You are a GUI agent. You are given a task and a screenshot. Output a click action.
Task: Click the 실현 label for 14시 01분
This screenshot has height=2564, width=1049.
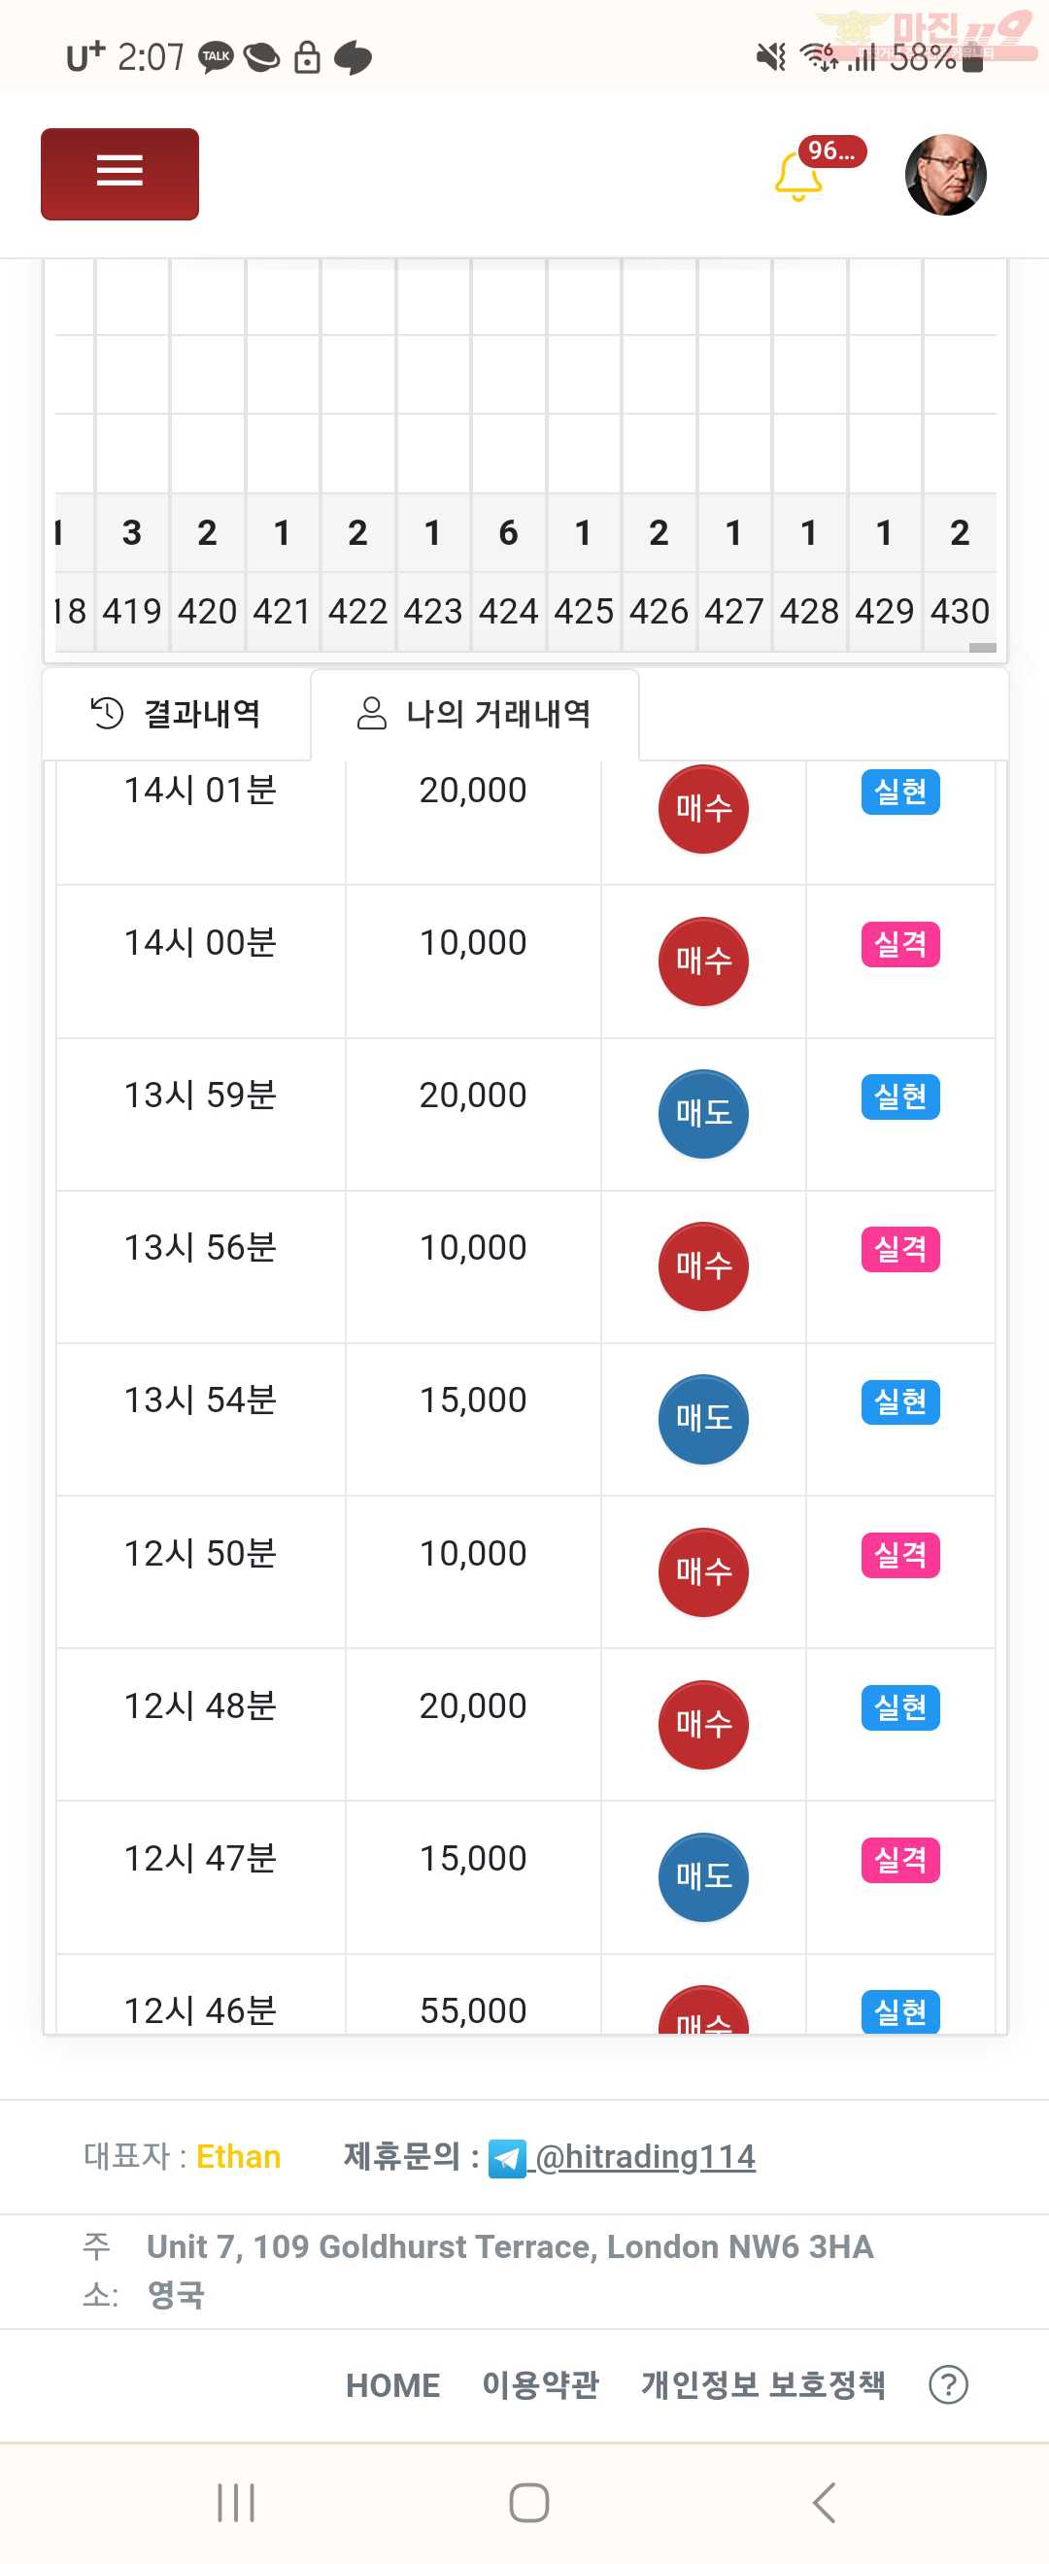[900, 793]
